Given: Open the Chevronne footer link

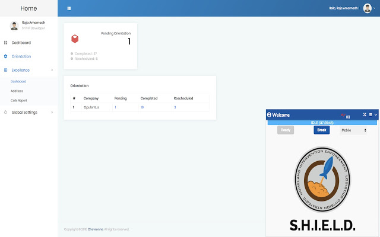Looking at the screenshot, I should click(x=96, y=229).
